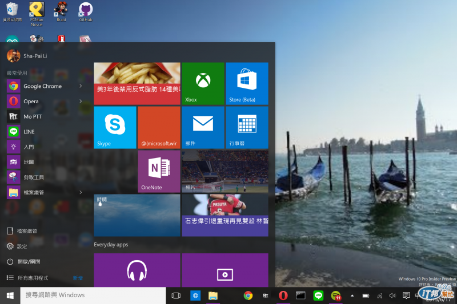457x304 pixels.
Task: Open Spotify icon with 11 badge
Action: point(336,295)
